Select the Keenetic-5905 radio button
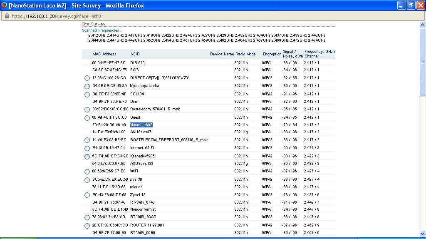 (x=87, y=157)
